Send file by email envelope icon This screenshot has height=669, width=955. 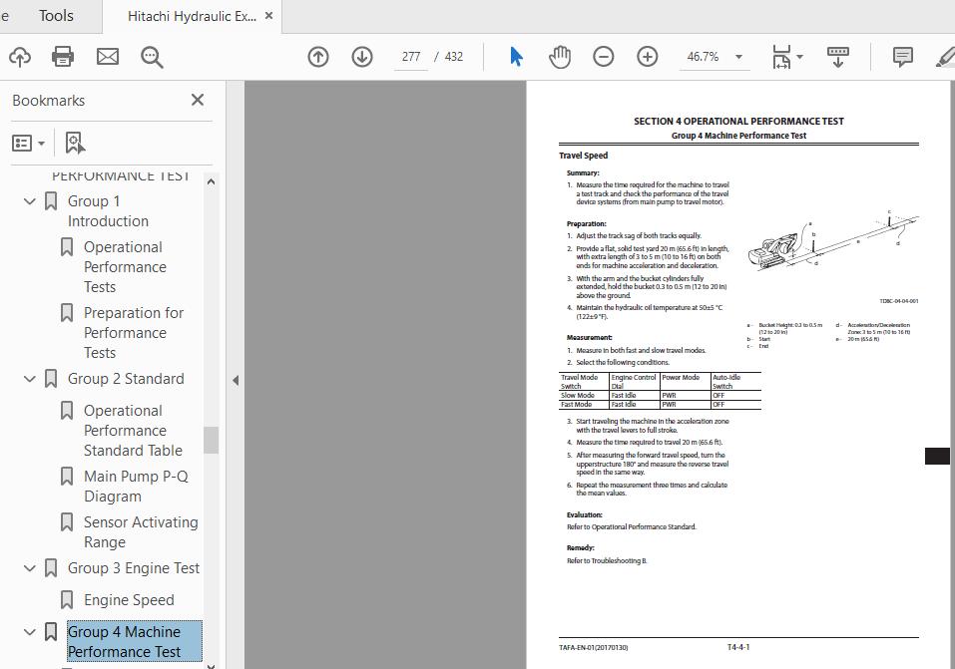coord(108,57)
